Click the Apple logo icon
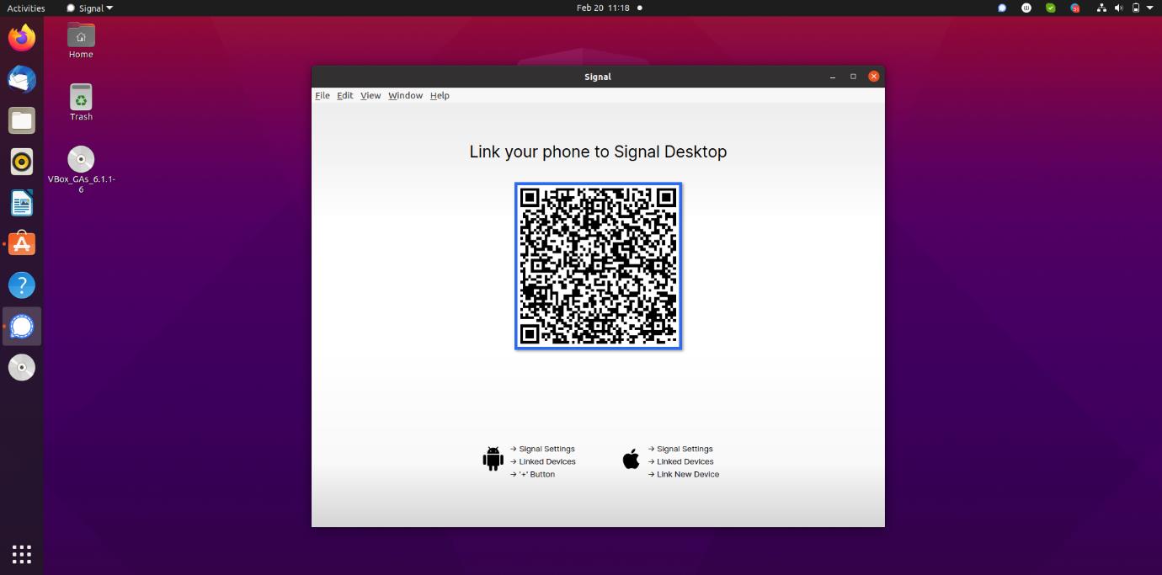This screenshot has height=575, width=1162. (631, 459)
